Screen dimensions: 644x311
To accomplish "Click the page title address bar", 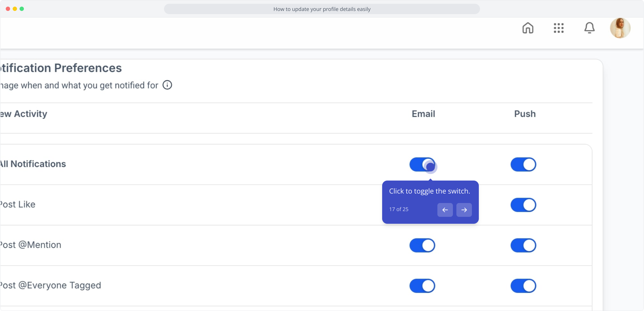I will coord(322,9).
